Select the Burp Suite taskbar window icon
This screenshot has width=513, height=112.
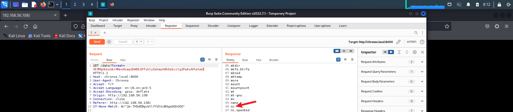tap(103, 5)
